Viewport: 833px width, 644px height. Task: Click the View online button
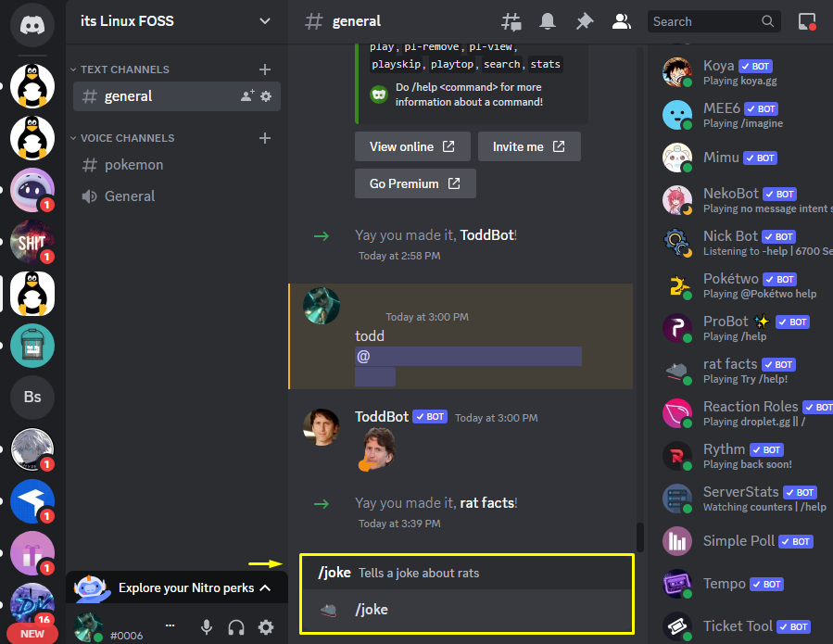(x=412, y=146)
